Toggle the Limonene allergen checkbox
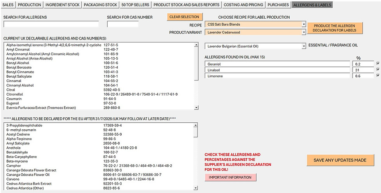381x193 pixels. (x=378, y=75)
